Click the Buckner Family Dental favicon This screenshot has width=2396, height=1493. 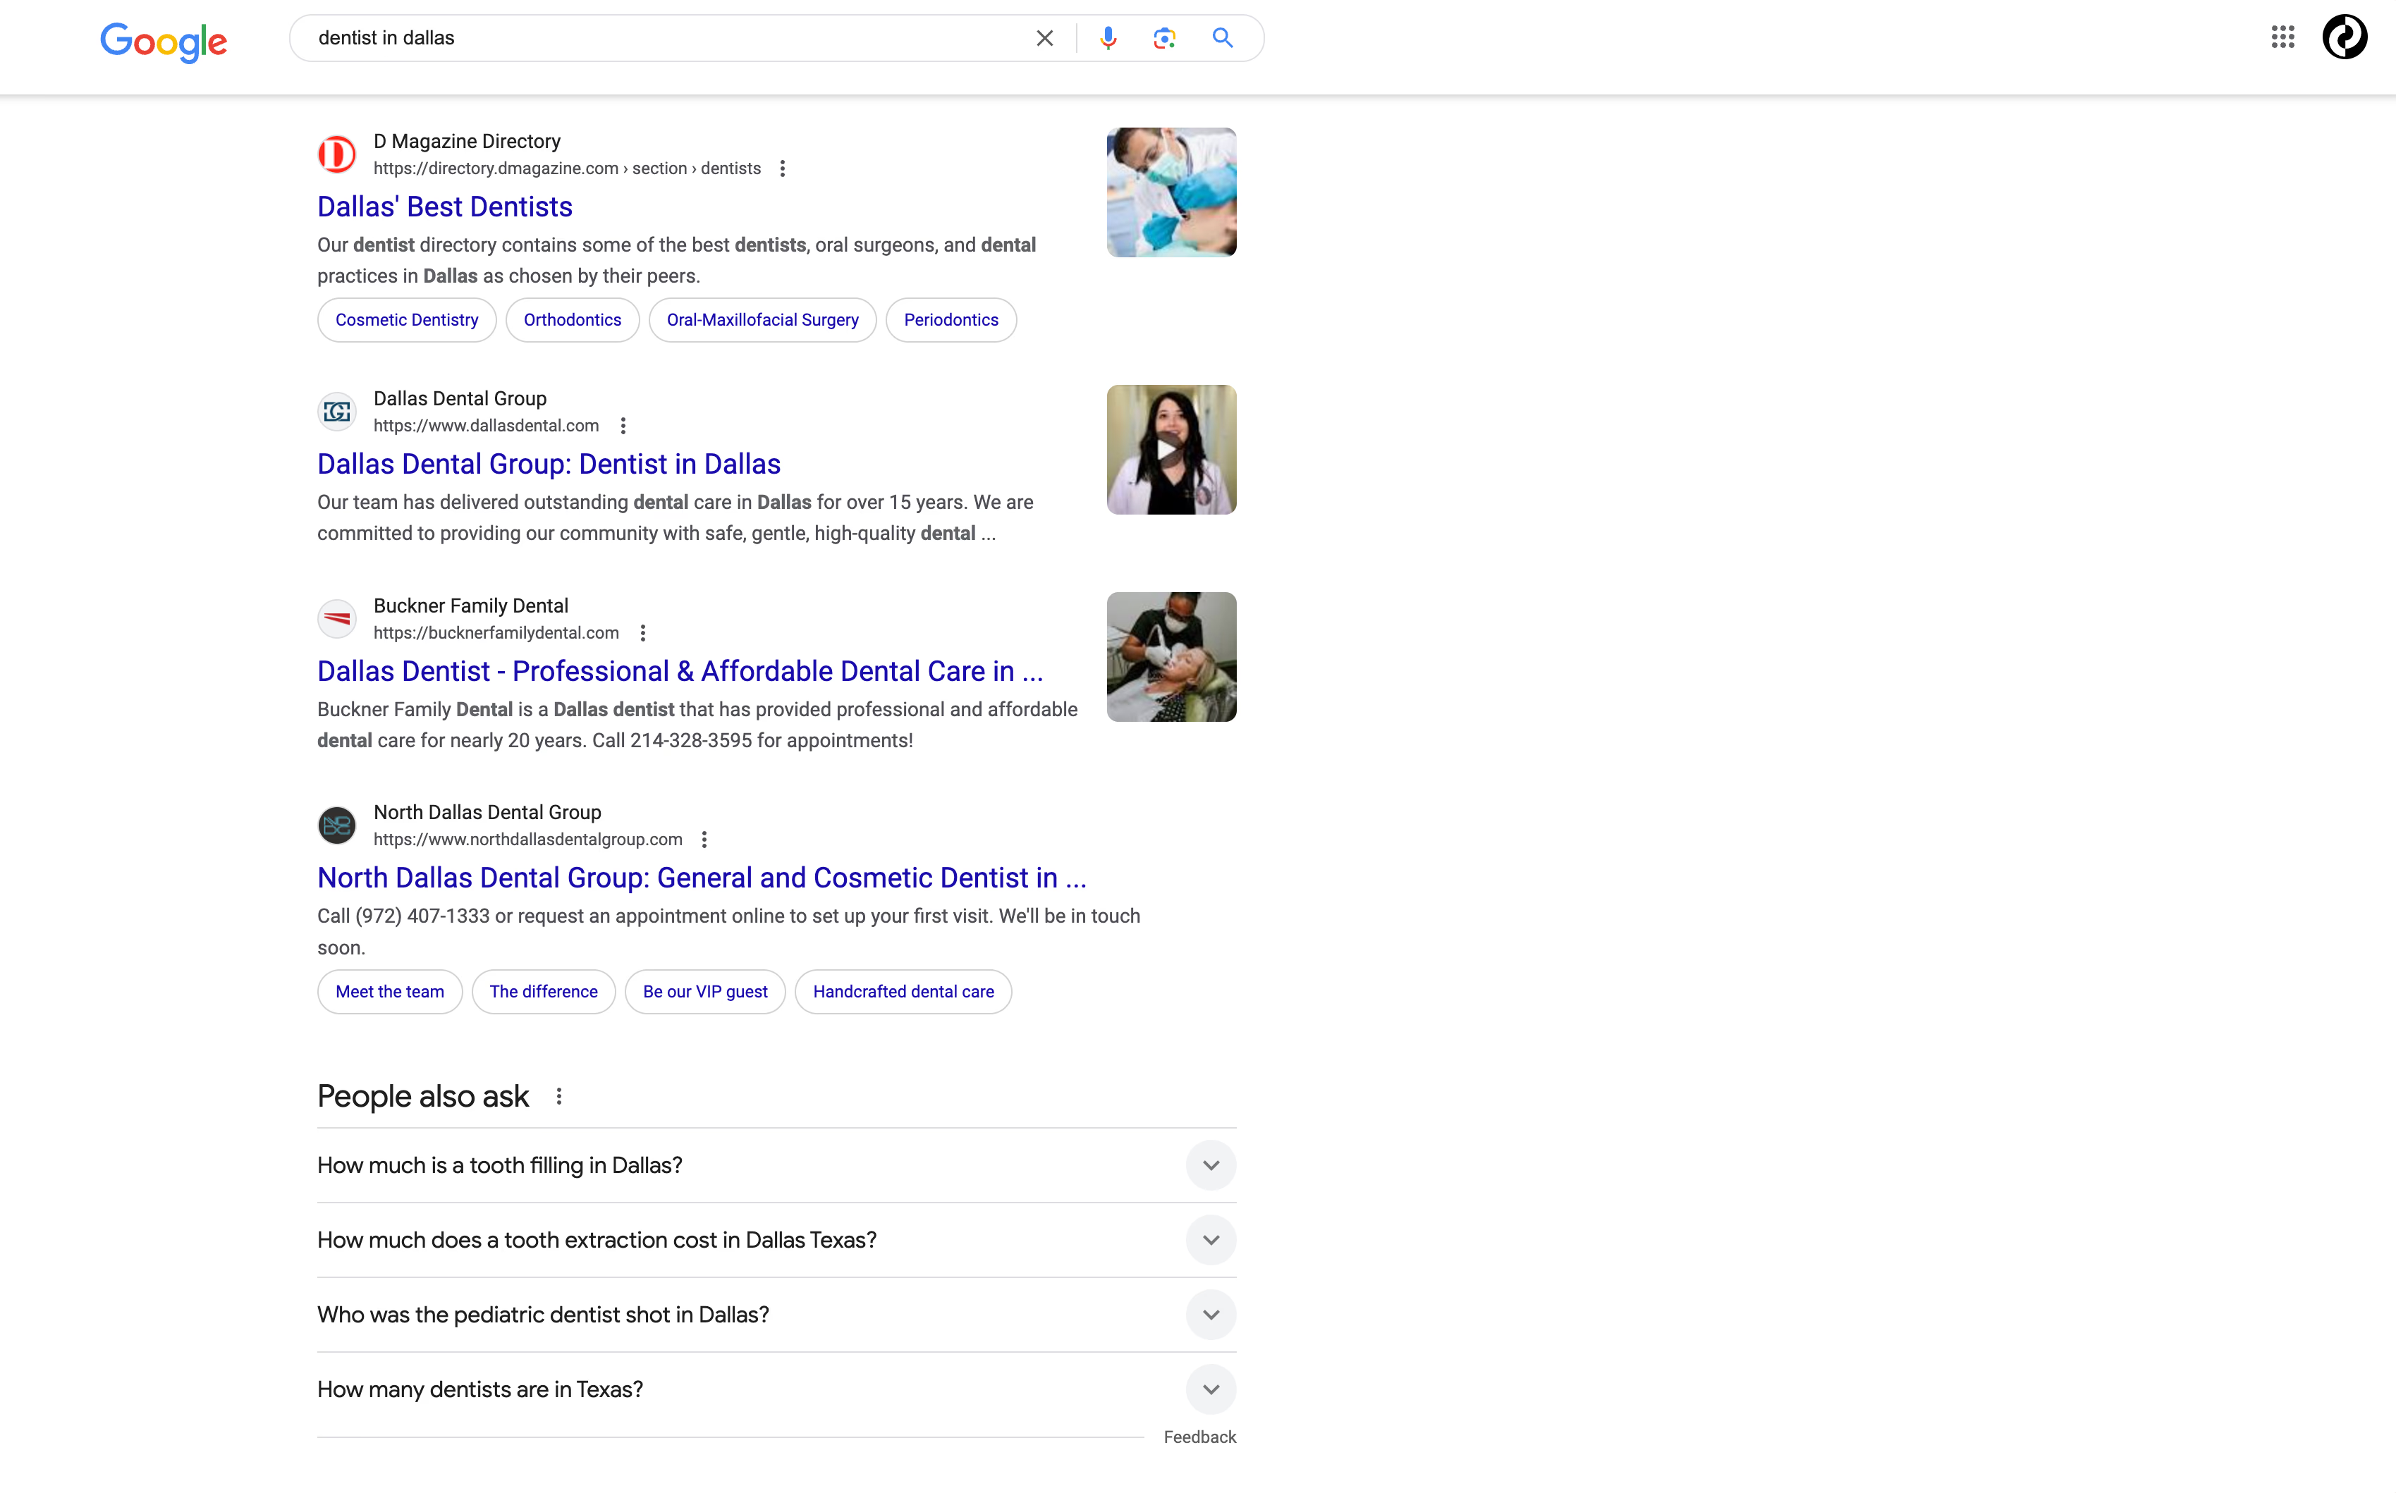pyautogui.click(x=337, y=619)
